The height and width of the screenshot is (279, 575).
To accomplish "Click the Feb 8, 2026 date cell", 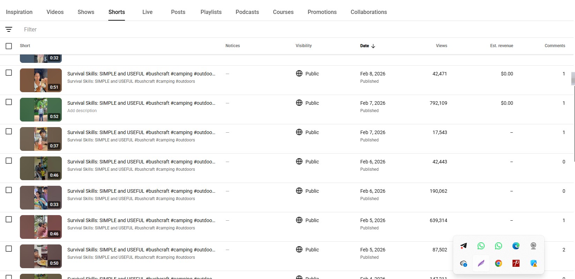I will click(373, 74).
